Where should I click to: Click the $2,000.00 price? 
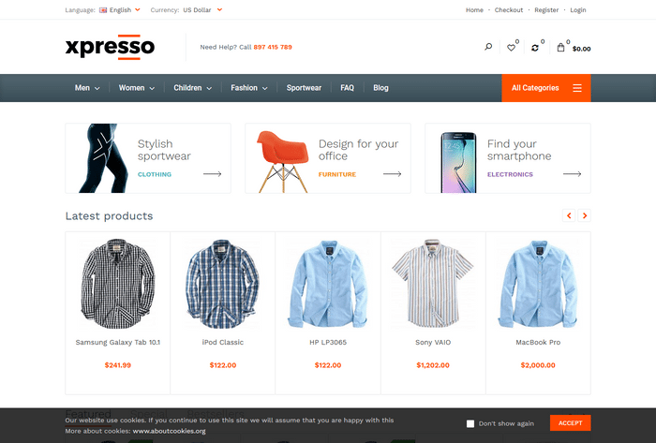click(538, 365)
